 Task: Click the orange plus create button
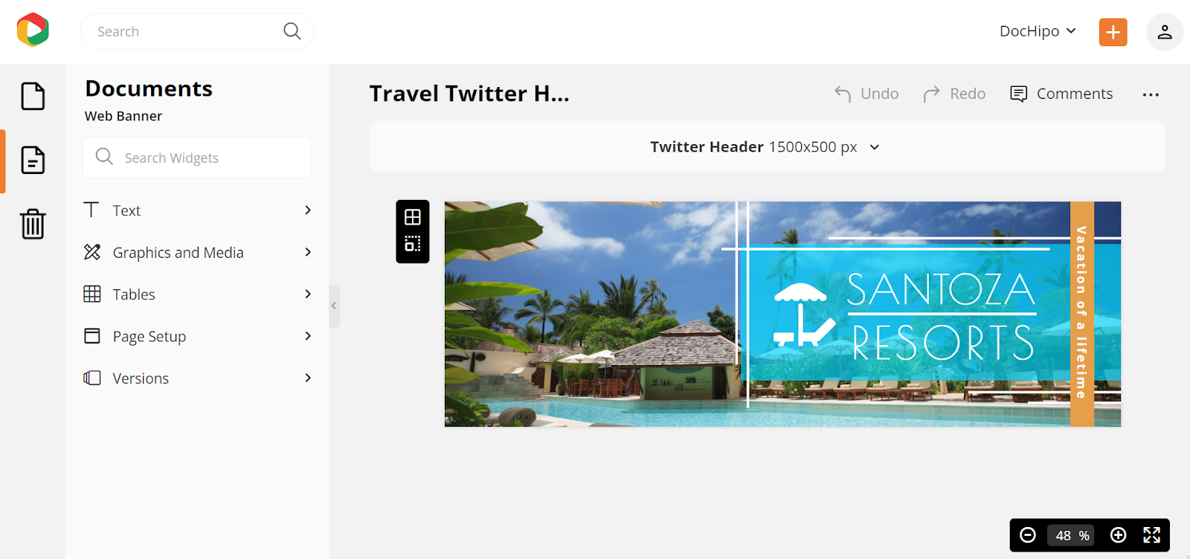(x=1113, y=32)
